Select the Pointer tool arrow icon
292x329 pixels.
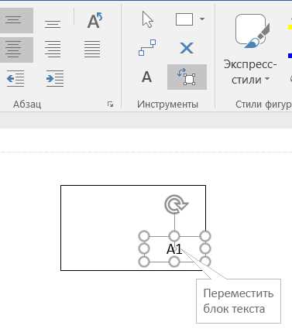148,19
